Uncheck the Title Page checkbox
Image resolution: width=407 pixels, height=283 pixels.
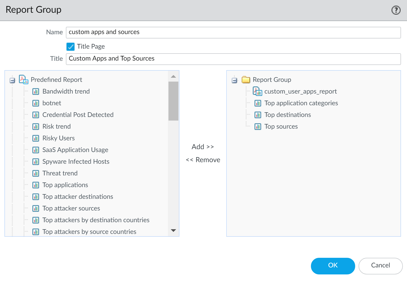[71, 47]
